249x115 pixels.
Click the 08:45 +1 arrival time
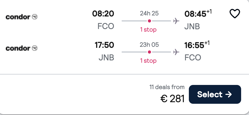coord(198,14)
